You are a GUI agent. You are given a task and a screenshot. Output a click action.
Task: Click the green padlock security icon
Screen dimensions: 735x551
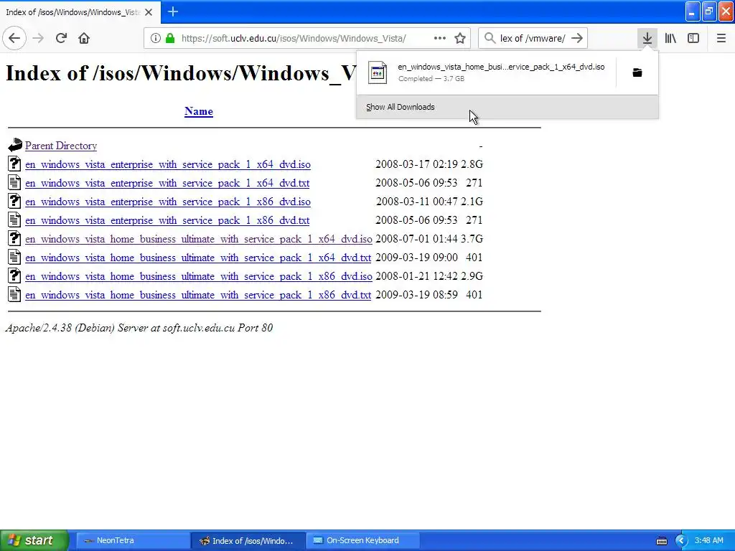[x=170, y=38]
